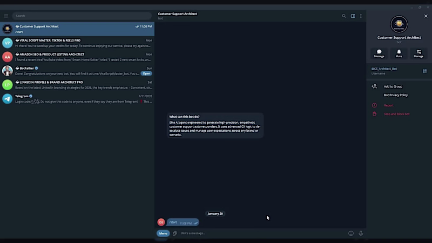Click the 1/11/2026 date on Telegram row

[x=145, y=96]
